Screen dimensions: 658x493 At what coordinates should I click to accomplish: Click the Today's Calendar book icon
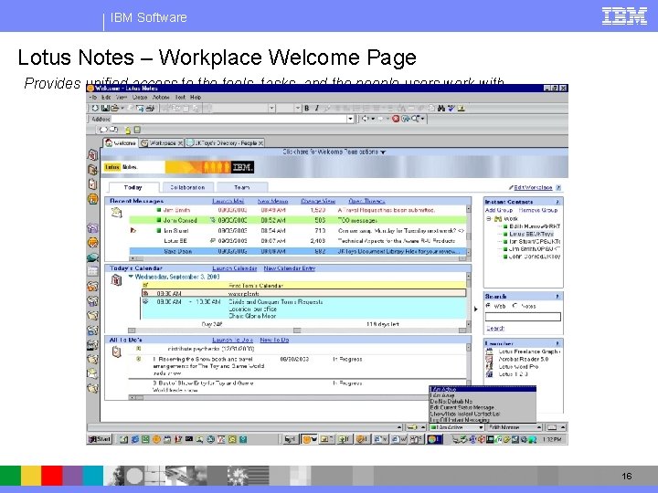click(117, 279)
